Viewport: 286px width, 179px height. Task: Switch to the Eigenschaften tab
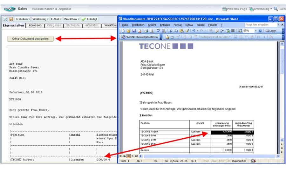tap(13, 25)
